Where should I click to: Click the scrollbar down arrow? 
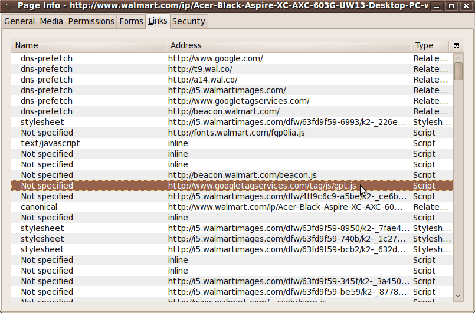[458, 296]
